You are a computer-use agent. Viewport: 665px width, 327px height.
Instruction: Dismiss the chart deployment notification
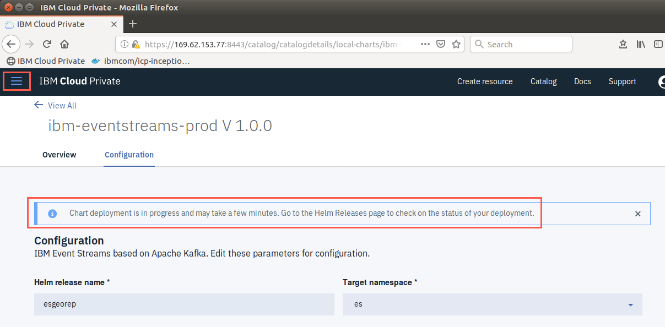point(637,214)
